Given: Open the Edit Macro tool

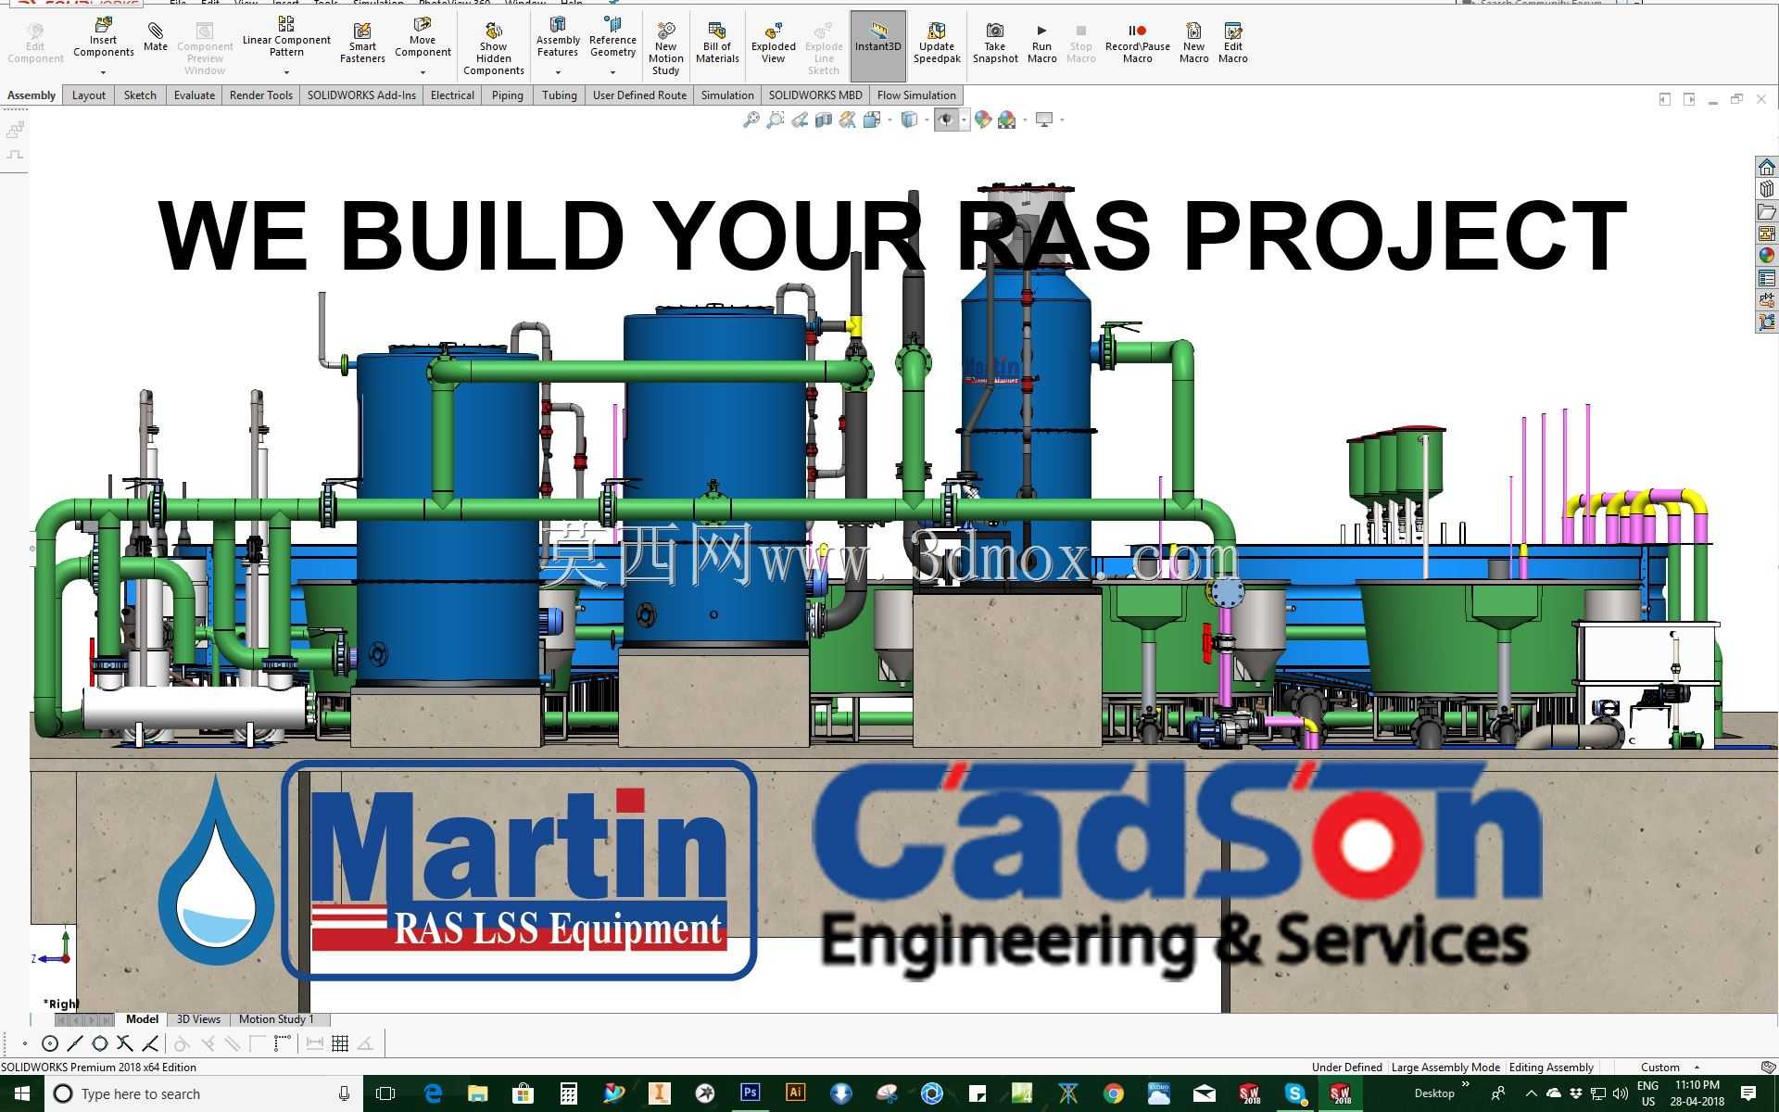Looking at the screenshot, I should 1233,44.
